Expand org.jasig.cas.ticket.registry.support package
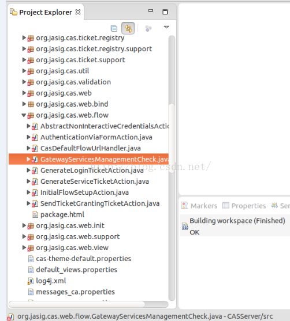This screenshot has height=321, width=290. coord(24,49)
